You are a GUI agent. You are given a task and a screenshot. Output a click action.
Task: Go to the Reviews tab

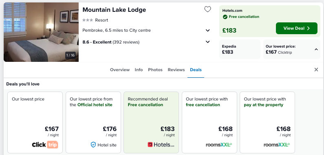click(x=176, y=70)
